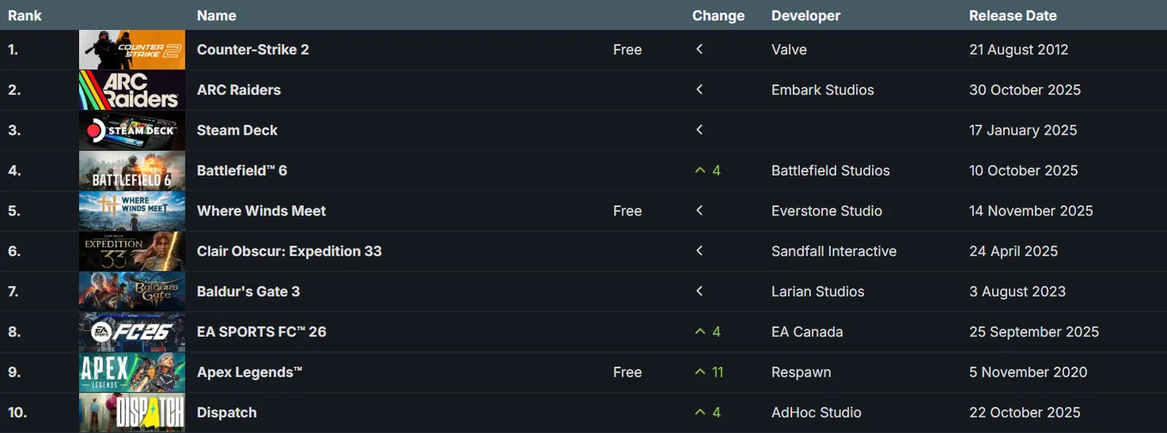Open the Where Winds Meet thumbnail
1167x433 pixels.
(131, 211)
